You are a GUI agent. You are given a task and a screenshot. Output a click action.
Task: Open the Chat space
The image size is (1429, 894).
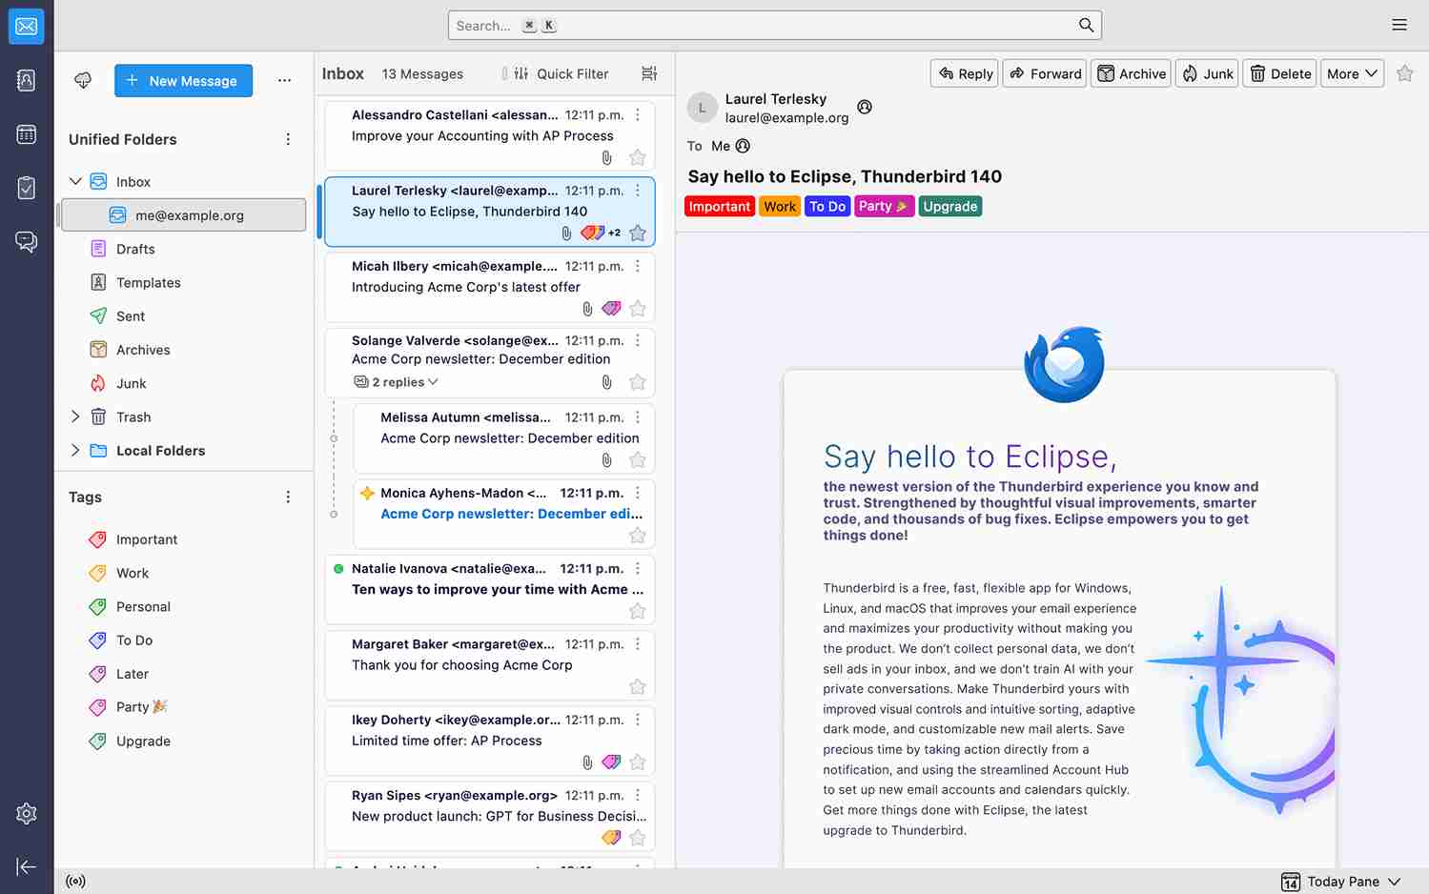pyautogui.click(x=27, y=242)
